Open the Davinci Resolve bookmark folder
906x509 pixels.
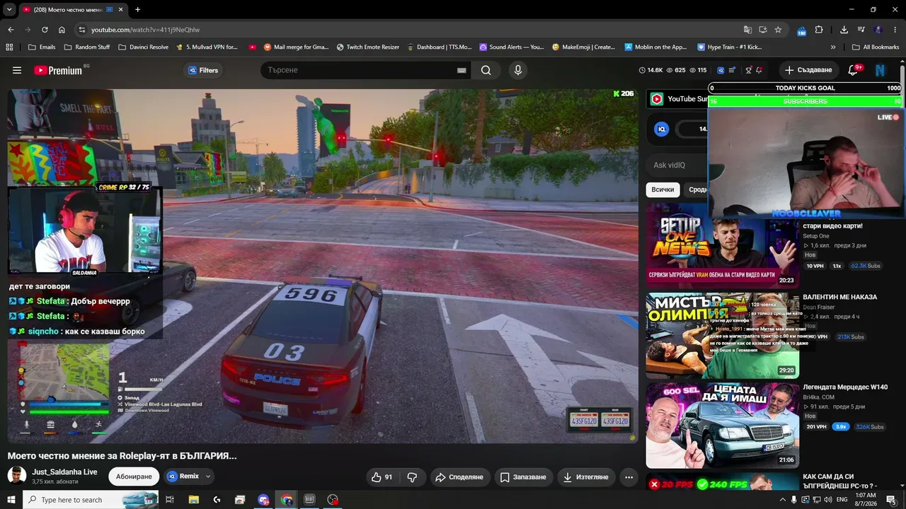point(143,47)
